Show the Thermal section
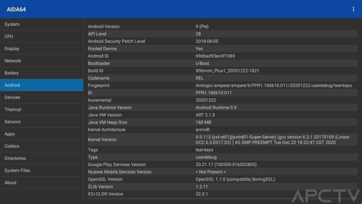Viewport: 362px width, 204px height. click(41, 110)
